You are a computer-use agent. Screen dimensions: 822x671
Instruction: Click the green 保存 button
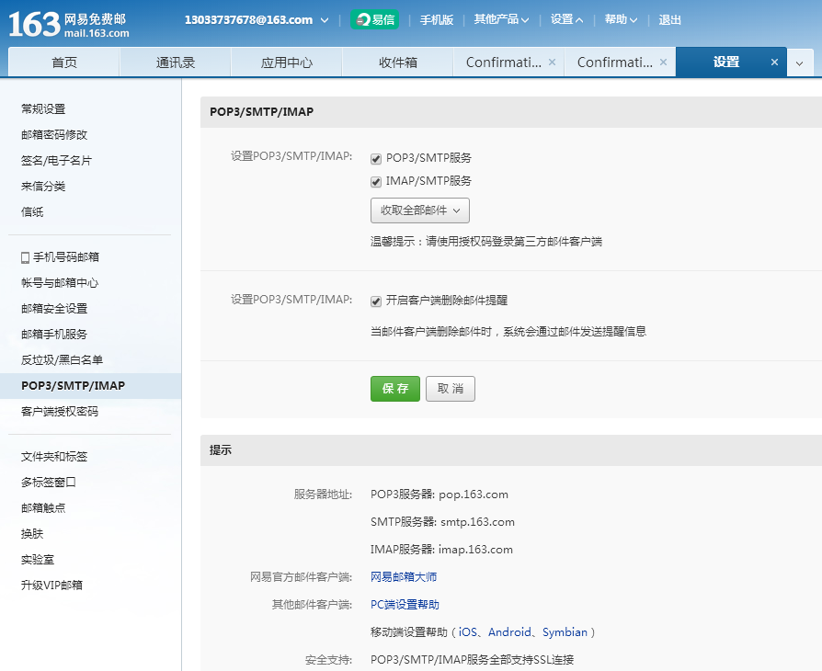pos(395,389)
